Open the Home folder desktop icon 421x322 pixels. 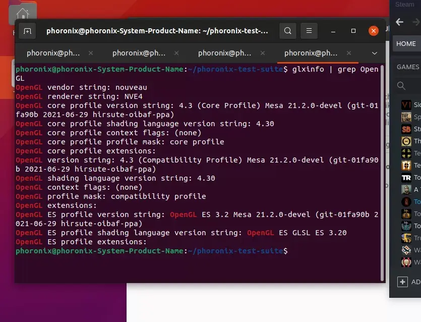(x=22, y=14)
